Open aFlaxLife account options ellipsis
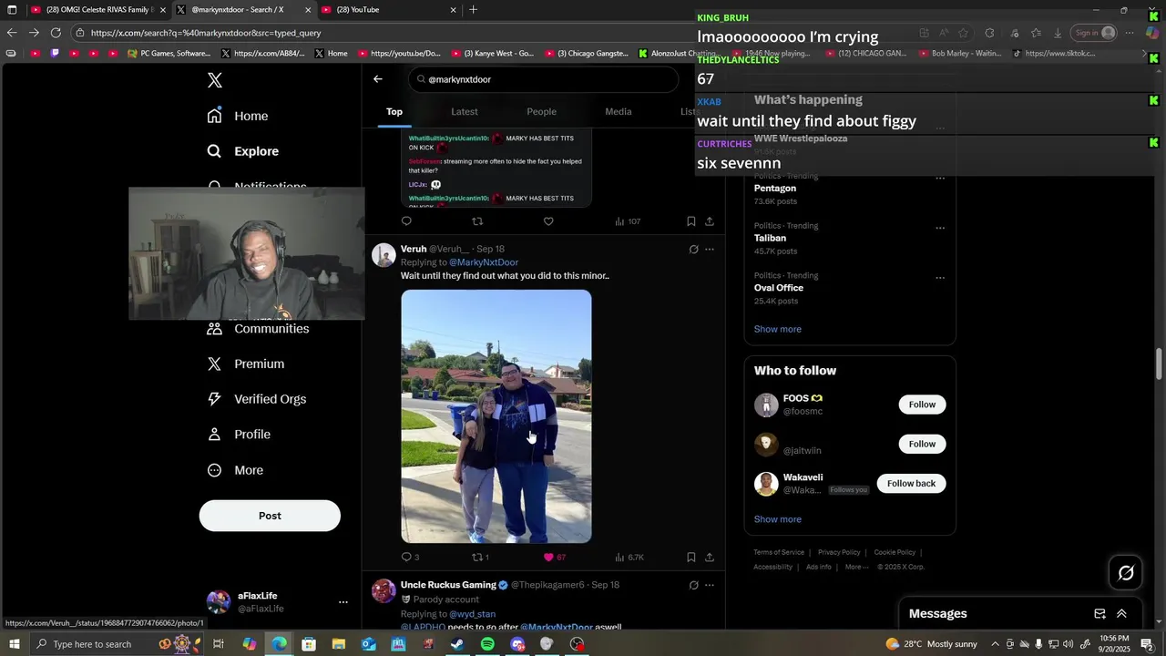 [343, 602]
